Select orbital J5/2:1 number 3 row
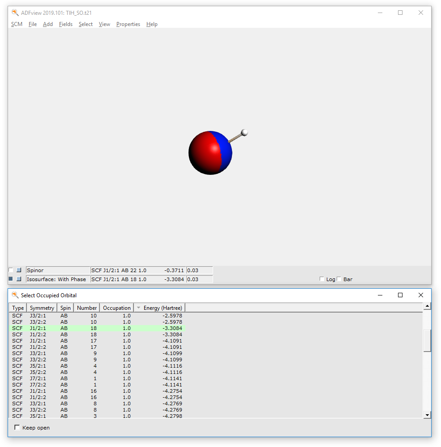Screen dimensions: 441x447 (x=97, y=416)
